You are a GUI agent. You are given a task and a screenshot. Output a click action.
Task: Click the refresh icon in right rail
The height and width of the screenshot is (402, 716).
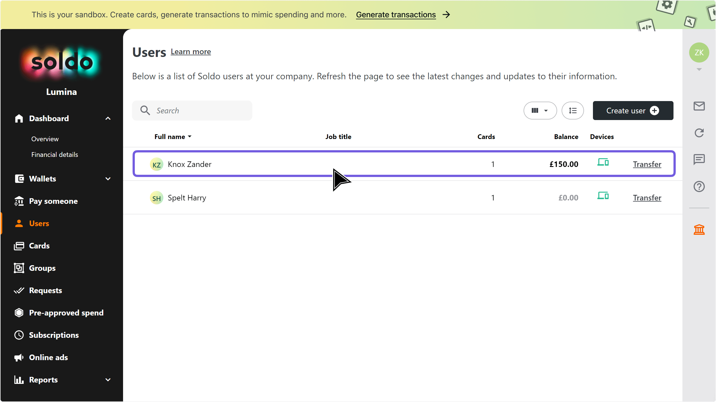(699, 133)
